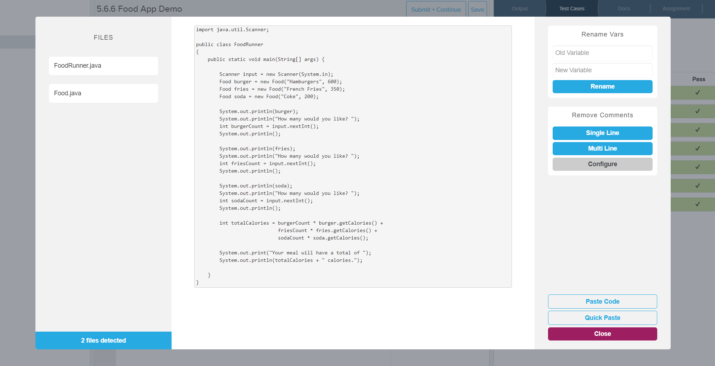The height and width of the screenshot is (366, 715).
Task: Open the Food.java file
Action: coord(103,93)
